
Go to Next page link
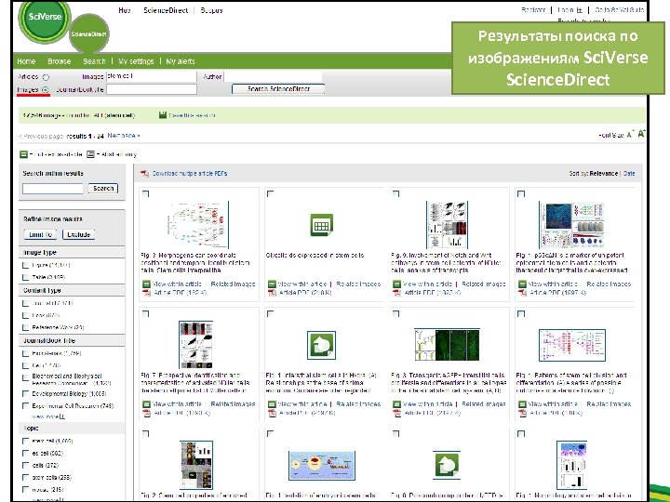(124, 136)
